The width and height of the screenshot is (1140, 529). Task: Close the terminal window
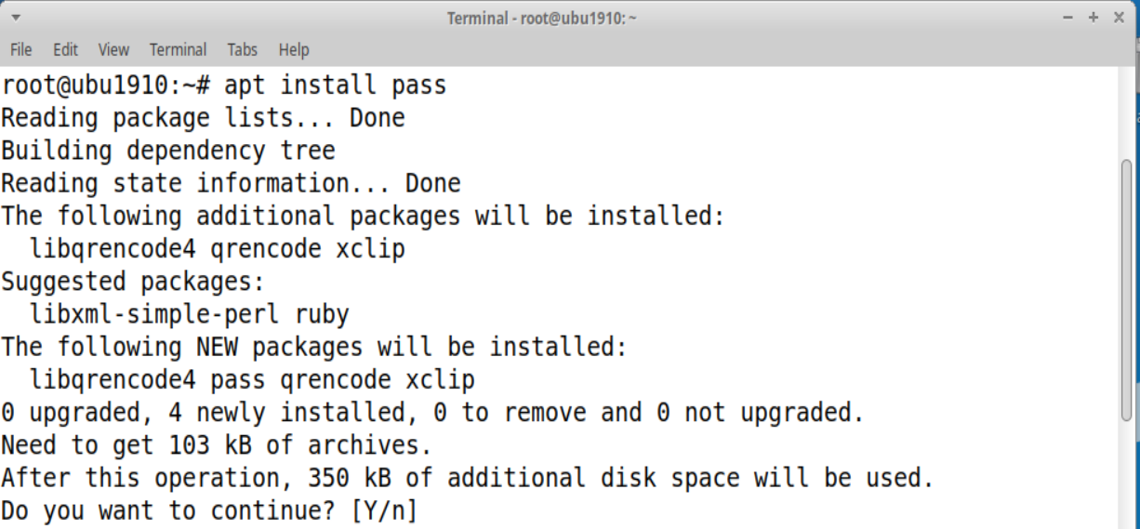pos(1119,18)
